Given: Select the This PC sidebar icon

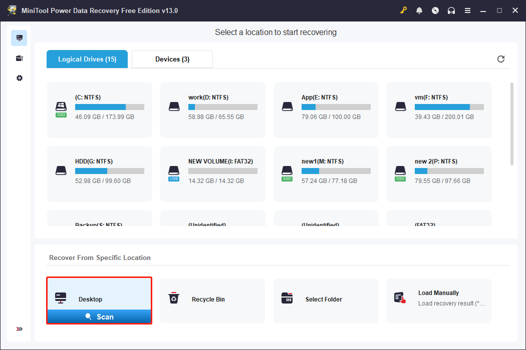Looking at the screenshot, I should [x=19, y=38].
